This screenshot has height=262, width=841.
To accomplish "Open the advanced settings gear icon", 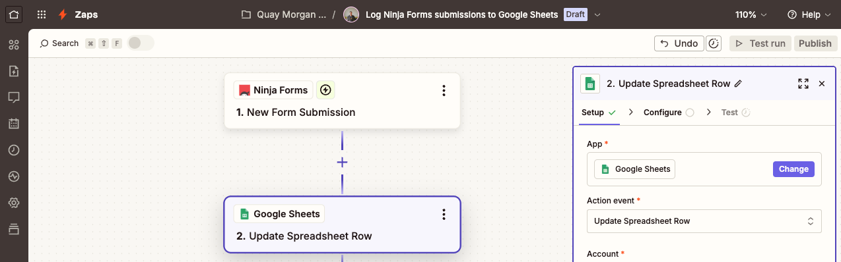I will tap(14, 203).
